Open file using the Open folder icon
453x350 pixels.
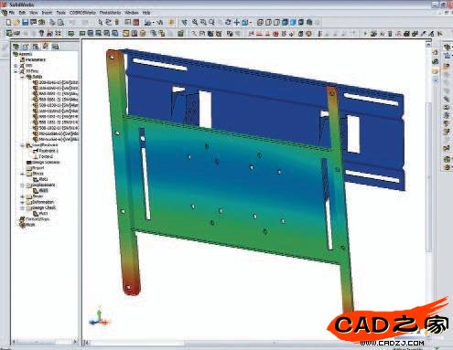tap(16, 22)
